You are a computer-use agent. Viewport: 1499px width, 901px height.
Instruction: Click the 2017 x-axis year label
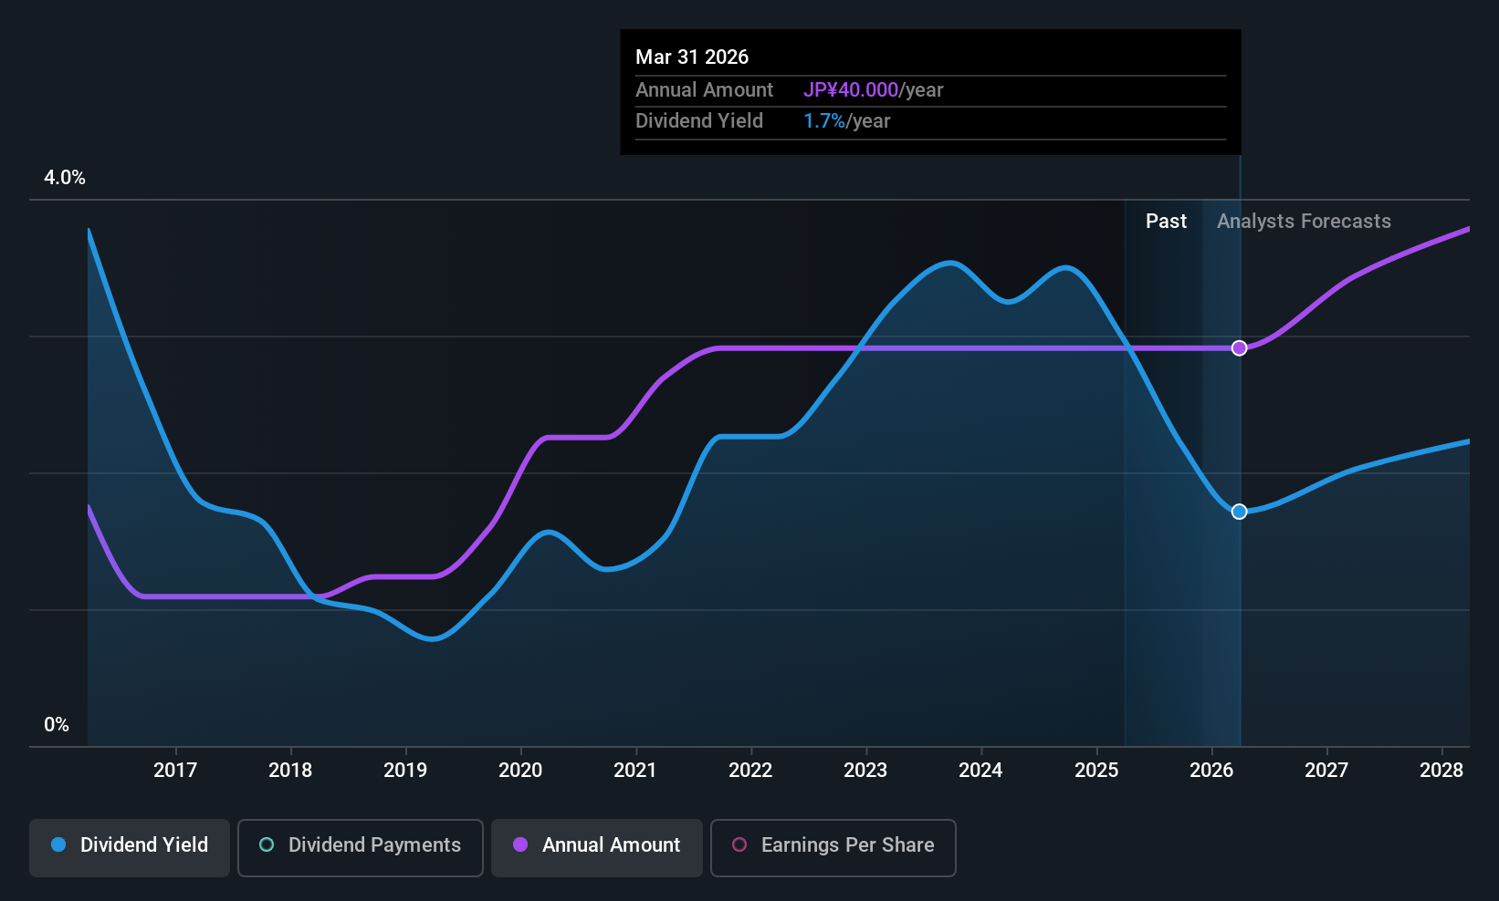[175, 771]
